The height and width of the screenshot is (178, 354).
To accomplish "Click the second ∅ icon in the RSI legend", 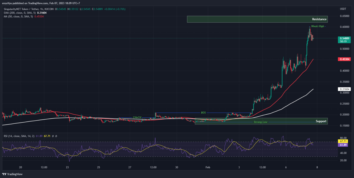I will (x=56, y=136).
